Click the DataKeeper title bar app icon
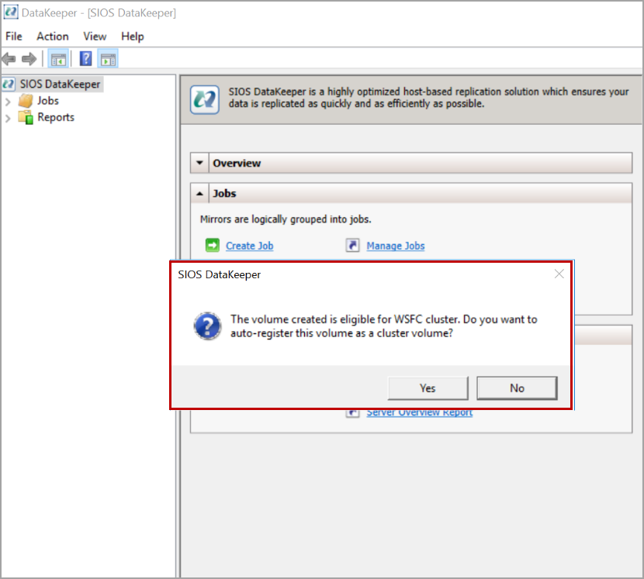Viewport: 644px width, 579px height. (11, 12)
